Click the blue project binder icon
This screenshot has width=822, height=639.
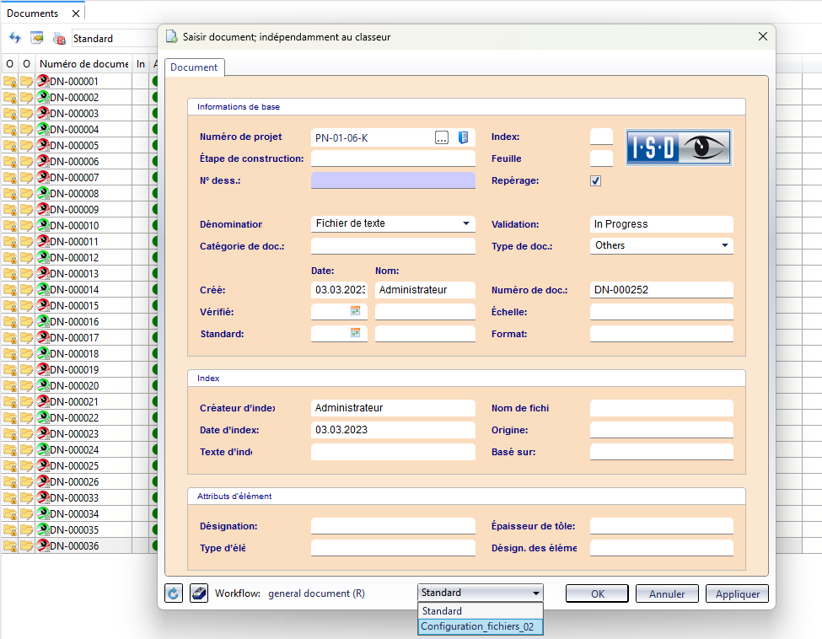coord(464,137)
